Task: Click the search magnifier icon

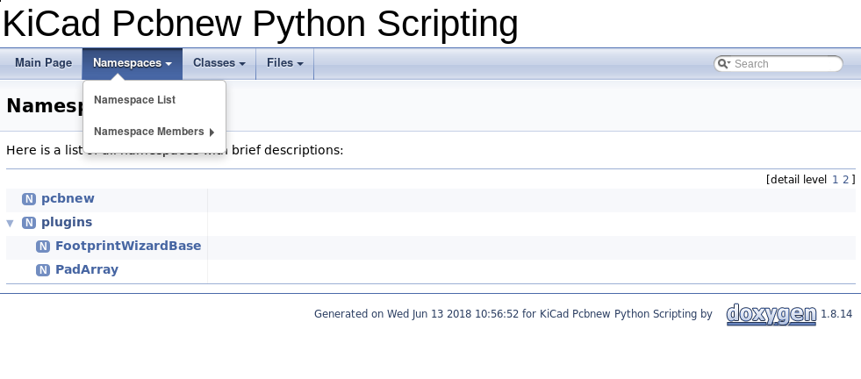Action: pyautogui.click(x=723, y=64)
